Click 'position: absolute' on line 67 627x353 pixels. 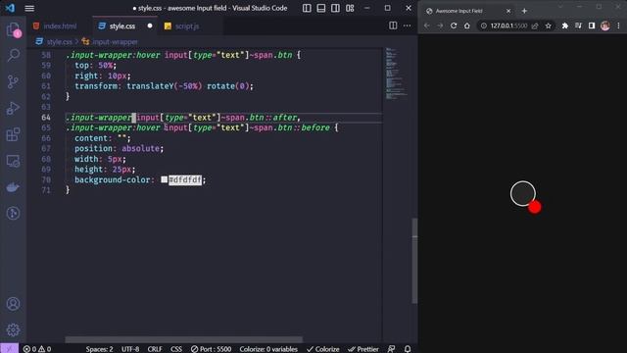(119, 148)
